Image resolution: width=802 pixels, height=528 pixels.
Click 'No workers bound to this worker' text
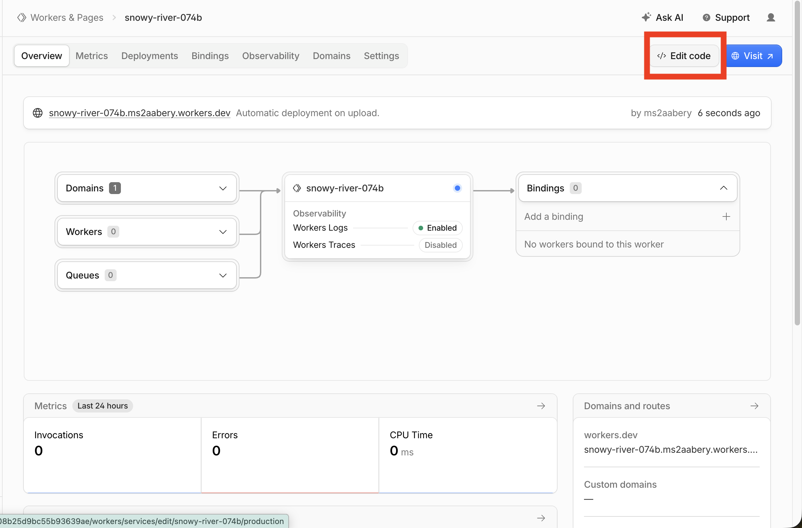594,244
